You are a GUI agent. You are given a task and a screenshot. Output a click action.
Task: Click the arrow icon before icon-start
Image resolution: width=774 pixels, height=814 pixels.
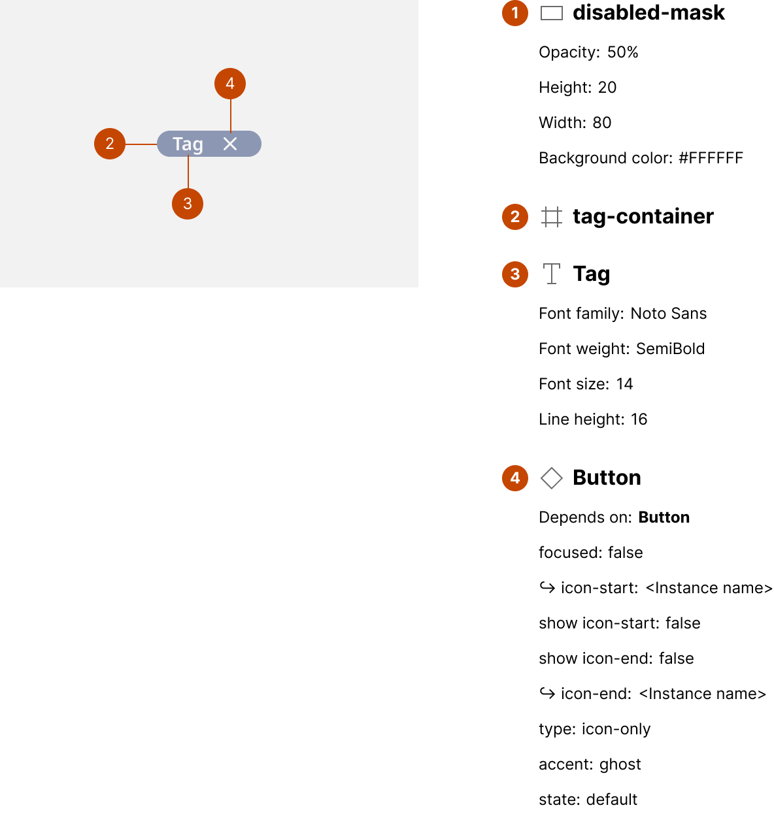click(x=547, y=587)
